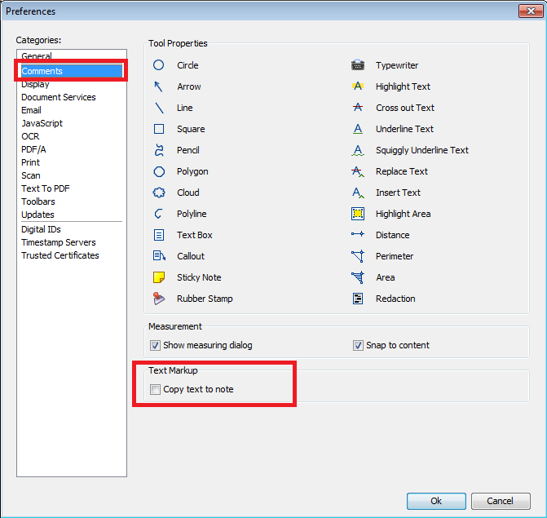Enable Copy text to note checkbox
Screen dimensions: 547x518
point(155,389)
